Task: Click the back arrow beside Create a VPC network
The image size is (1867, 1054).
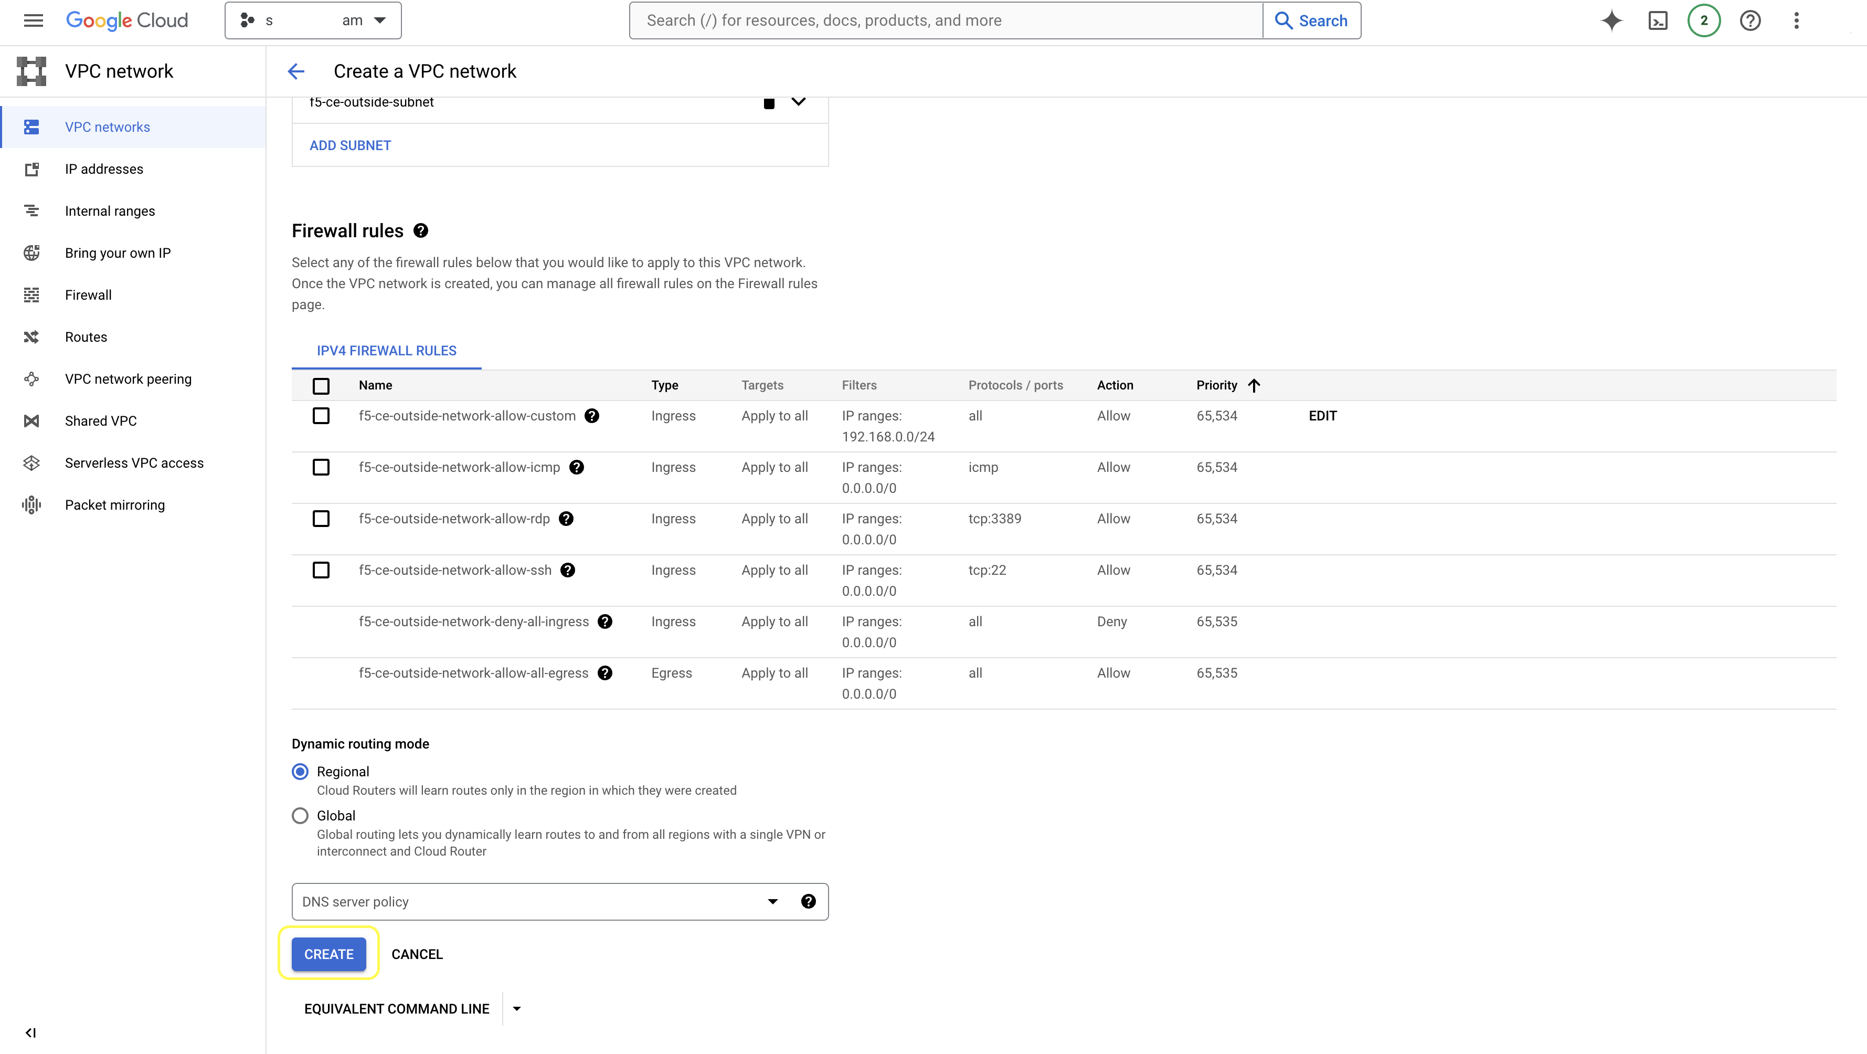Action: tap(296, 71)
